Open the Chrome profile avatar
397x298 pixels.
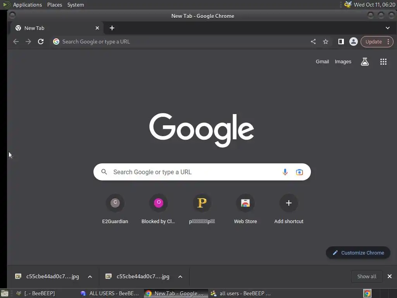(x=354, y=42)
